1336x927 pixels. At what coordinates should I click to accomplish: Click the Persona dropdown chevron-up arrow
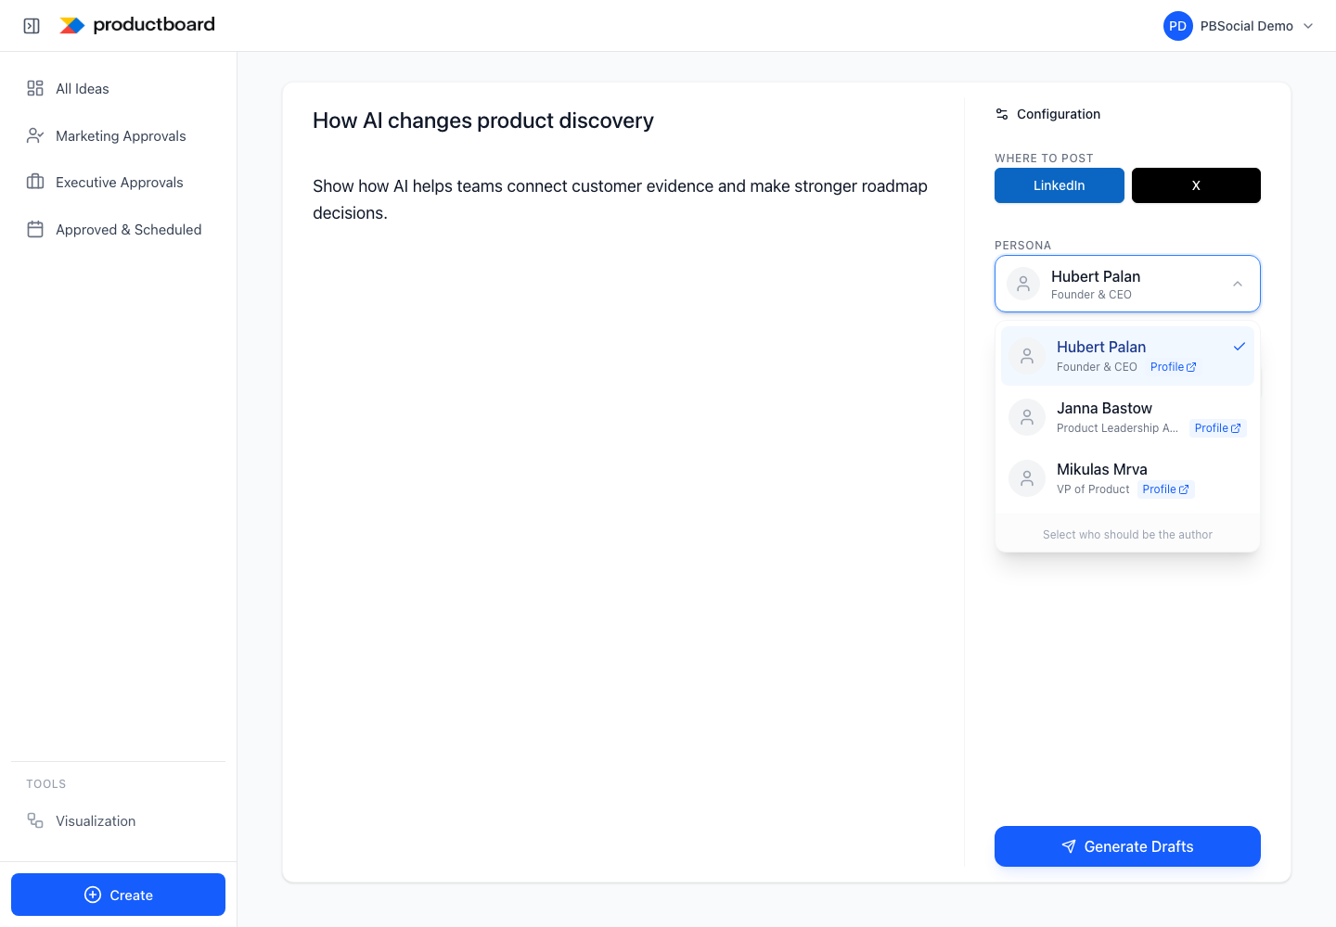1238,284
